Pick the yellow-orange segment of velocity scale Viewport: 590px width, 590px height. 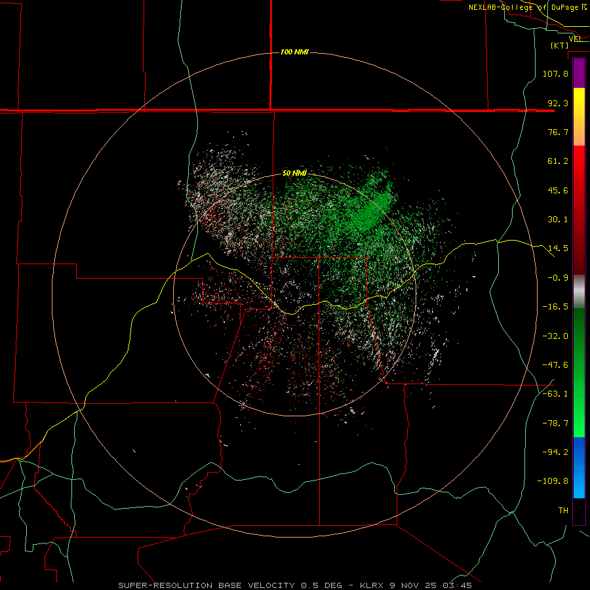579,117
